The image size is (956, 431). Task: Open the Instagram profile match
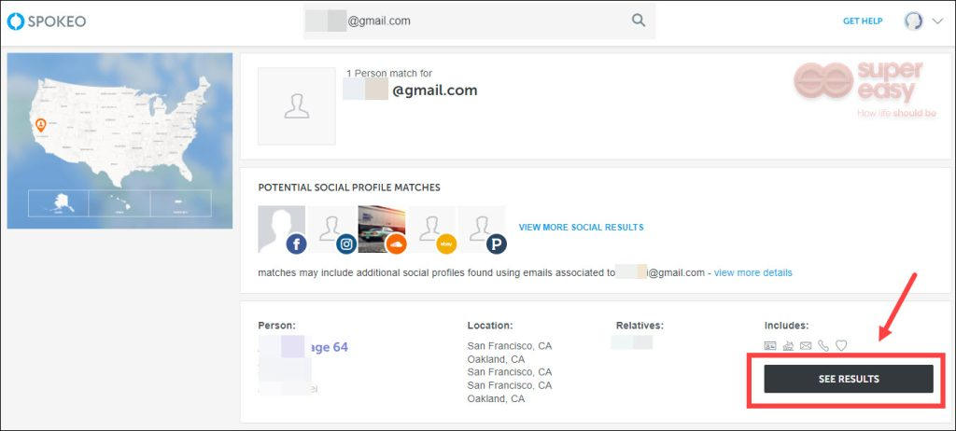coord(331,229)
